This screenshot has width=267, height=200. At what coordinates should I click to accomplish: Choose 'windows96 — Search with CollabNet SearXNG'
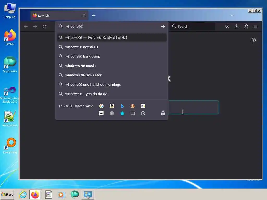click(112, 37)
